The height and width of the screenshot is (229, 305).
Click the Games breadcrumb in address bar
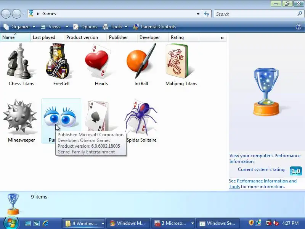coord(49,14)
